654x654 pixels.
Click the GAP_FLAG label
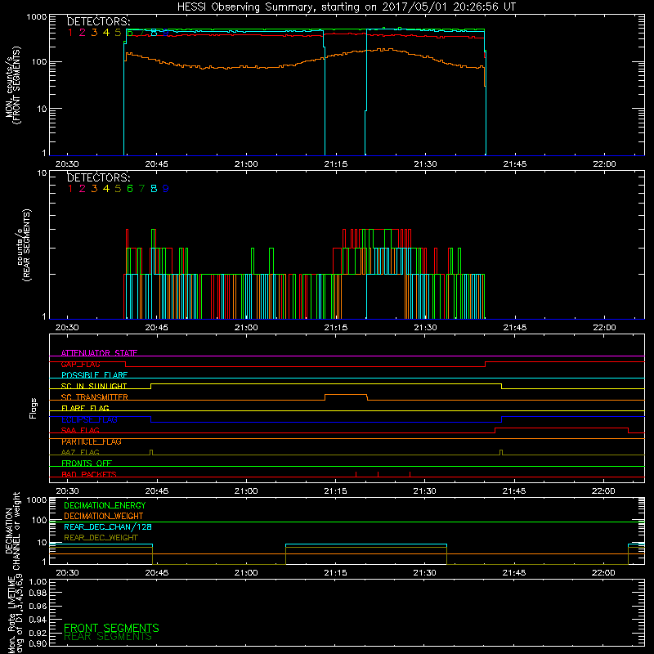click(x=80, y=364)
